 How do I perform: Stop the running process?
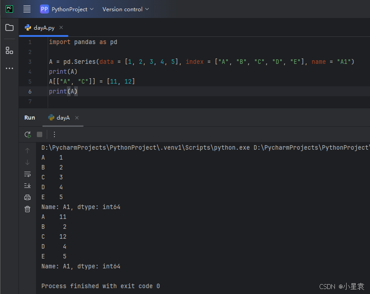[x=40, y=134]
